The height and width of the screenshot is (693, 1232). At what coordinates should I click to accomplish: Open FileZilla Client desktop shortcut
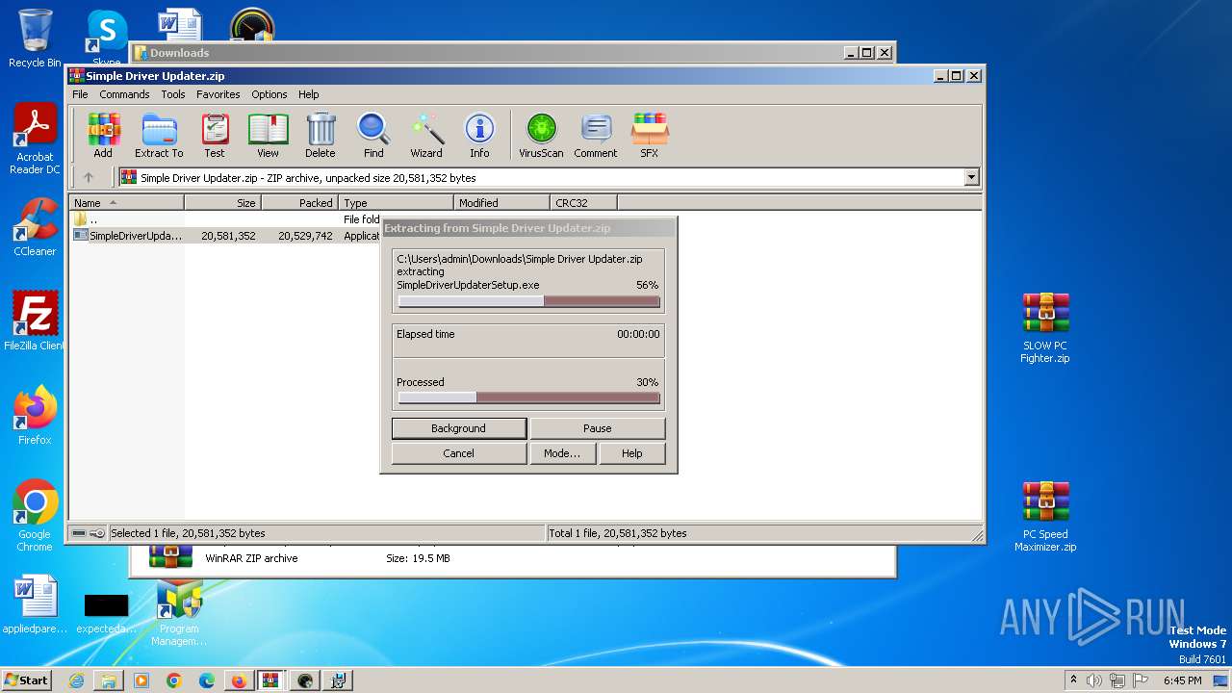coord(35,321)
